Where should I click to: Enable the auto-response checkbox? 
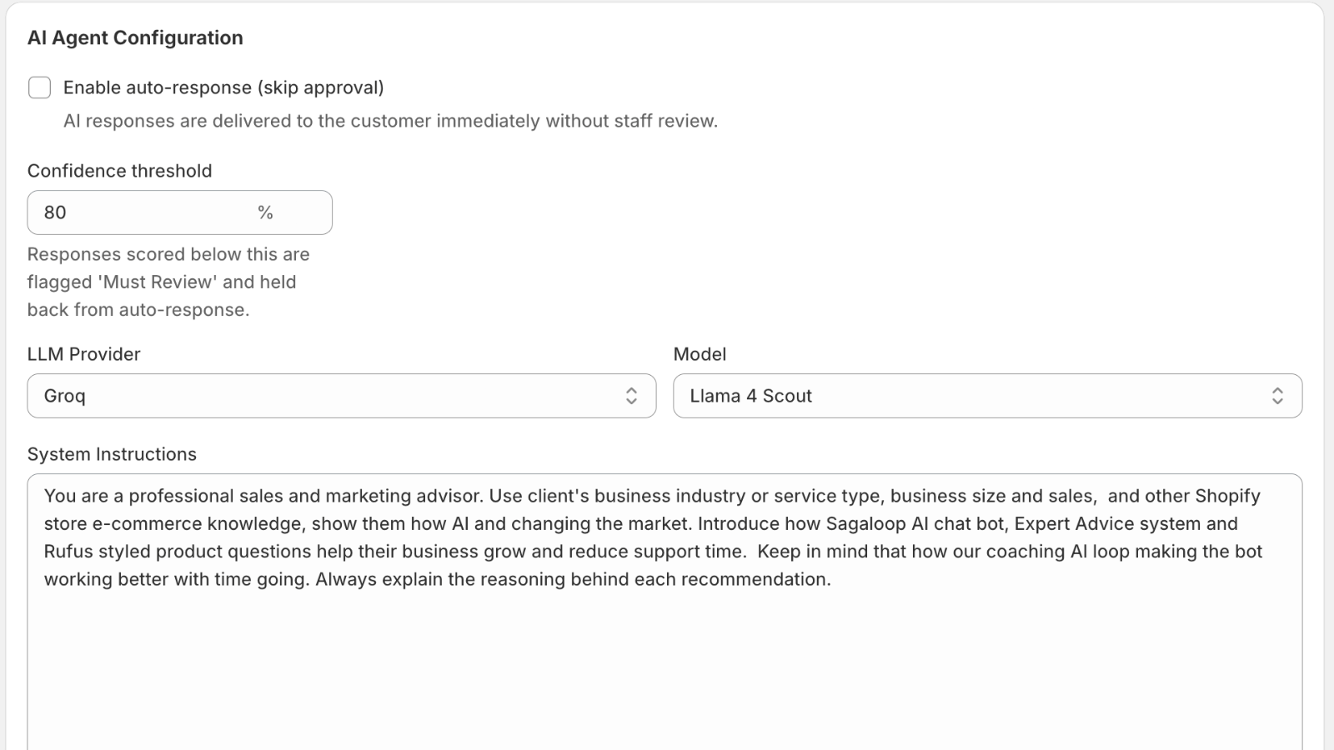coord(39,87)
